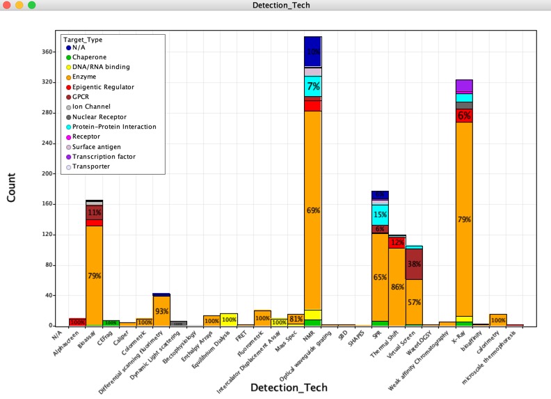551x399 pixels.
Task: Click the calorimetry orange 100% bar
Action: [498, 320]
